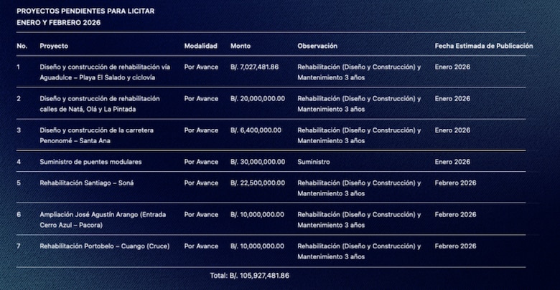Click the 'No.' column header
This screenshot has height=290, width=560.
pyautogui.click(x=22, y=46)
